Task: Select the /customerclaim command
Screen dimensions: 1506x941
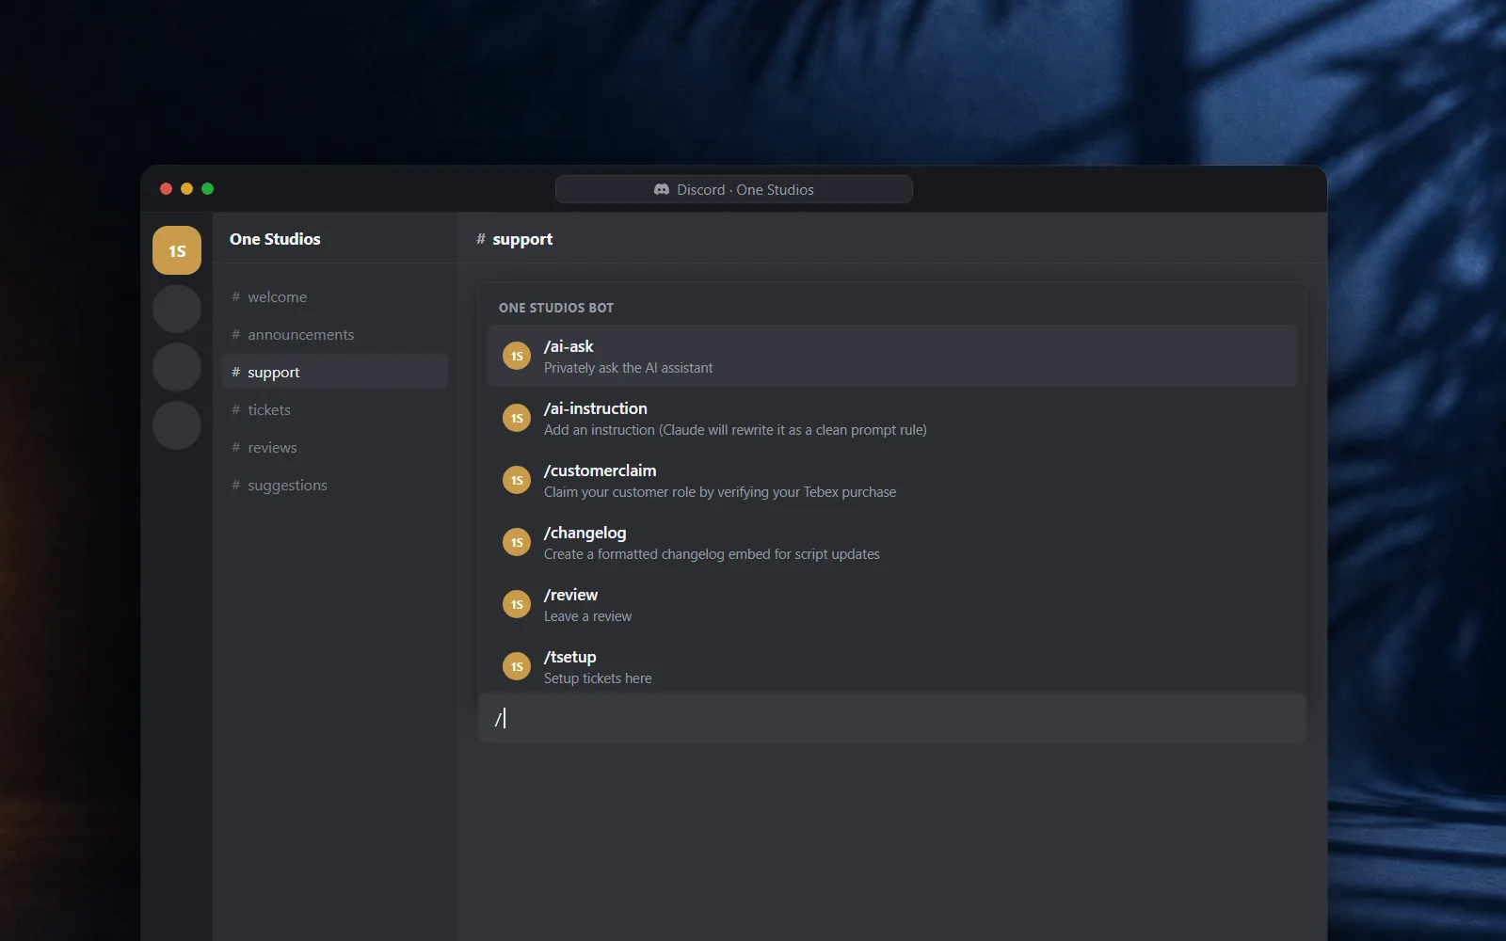Action: (892, 480)
